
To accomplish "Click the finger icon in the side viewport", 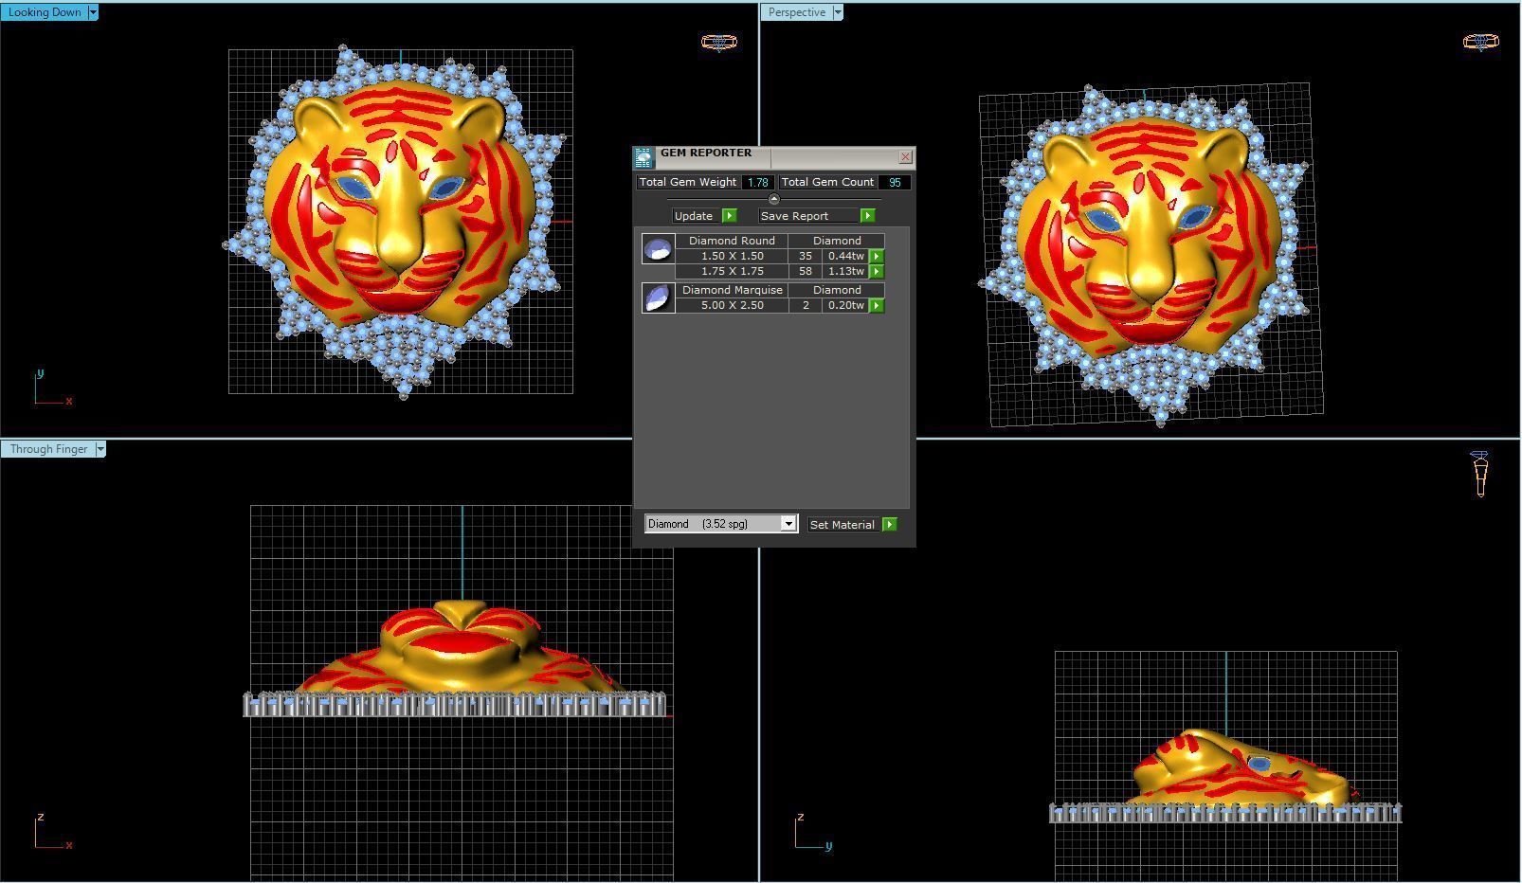I will [1480, 473].
